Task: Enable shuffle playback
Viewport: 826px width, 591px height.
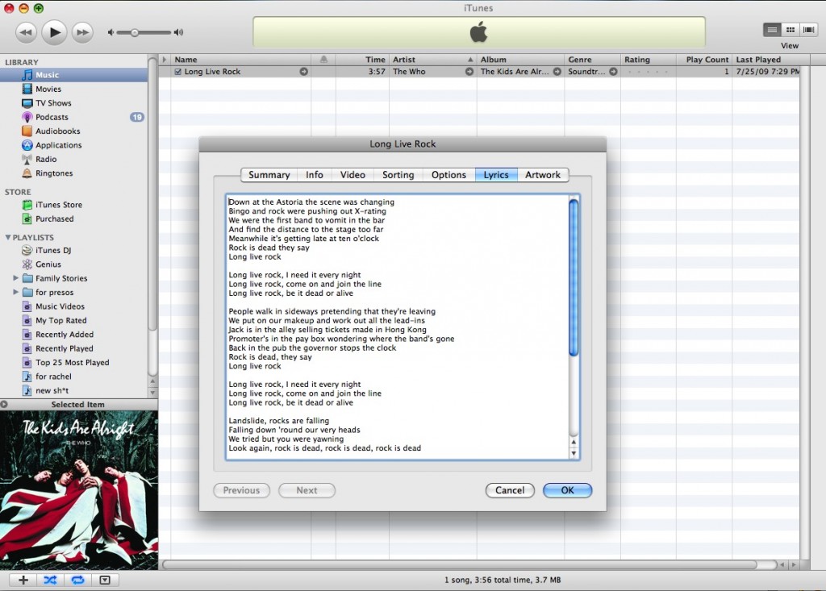Action: tap(50, 580)
